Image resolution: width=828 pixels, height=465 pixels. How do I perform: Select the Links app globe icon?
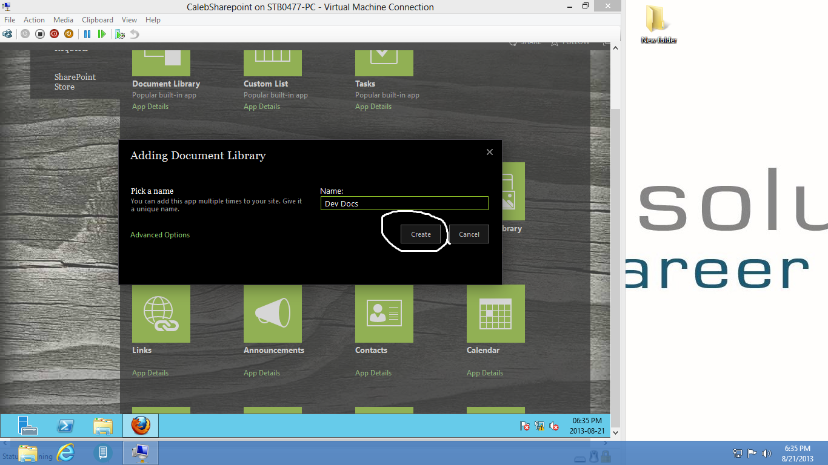(161, 314)
